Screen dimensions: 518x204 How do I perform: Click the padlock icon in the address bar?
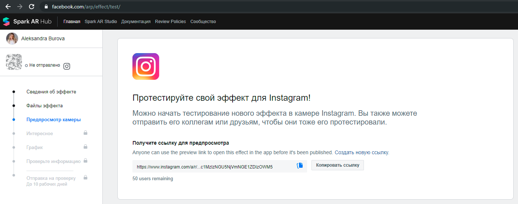point(46,7)
